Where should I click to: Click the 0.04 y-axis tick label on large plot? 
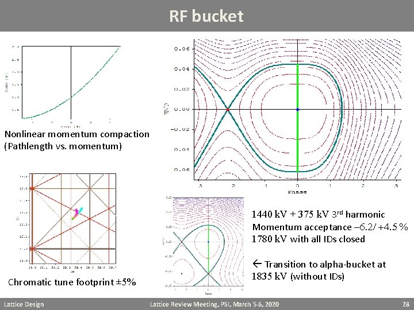tap(182, 69)
